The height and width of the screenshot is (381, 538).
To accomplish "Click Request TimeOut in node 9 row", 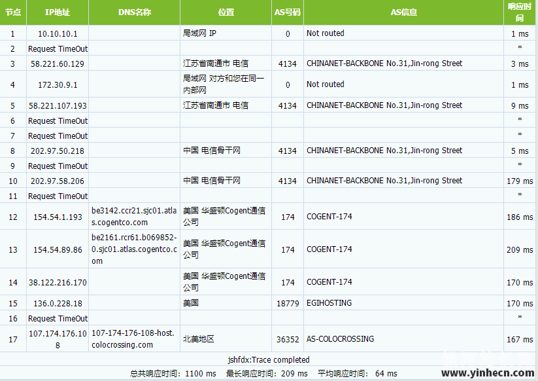I will 58,166.
